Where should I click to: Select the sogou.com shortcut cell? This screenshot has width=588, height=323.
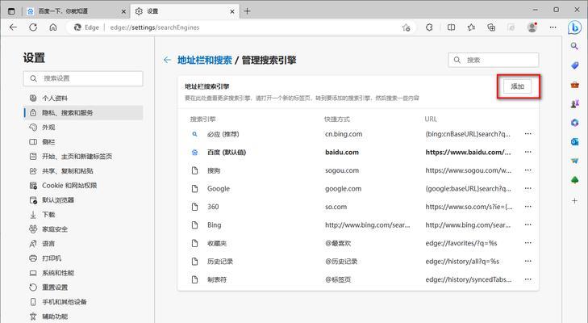click(342, 170)
